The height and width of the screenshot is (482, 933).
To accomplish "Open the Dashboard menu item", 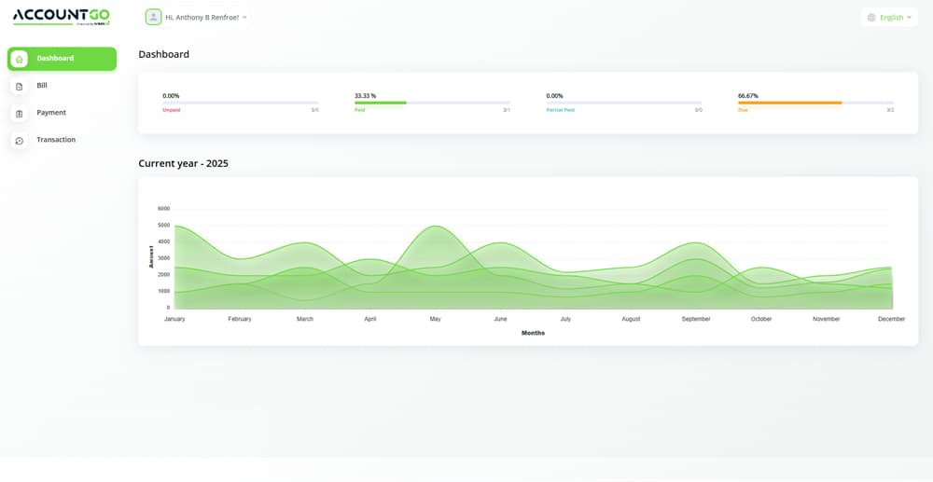I will [x=62, y=59].
